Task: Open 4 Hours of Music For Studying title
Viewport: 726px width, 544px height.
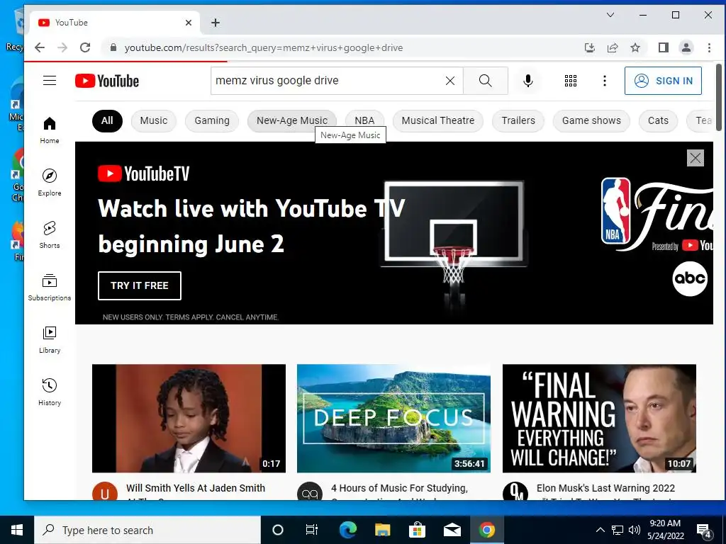Action: [x=400, y=489]
